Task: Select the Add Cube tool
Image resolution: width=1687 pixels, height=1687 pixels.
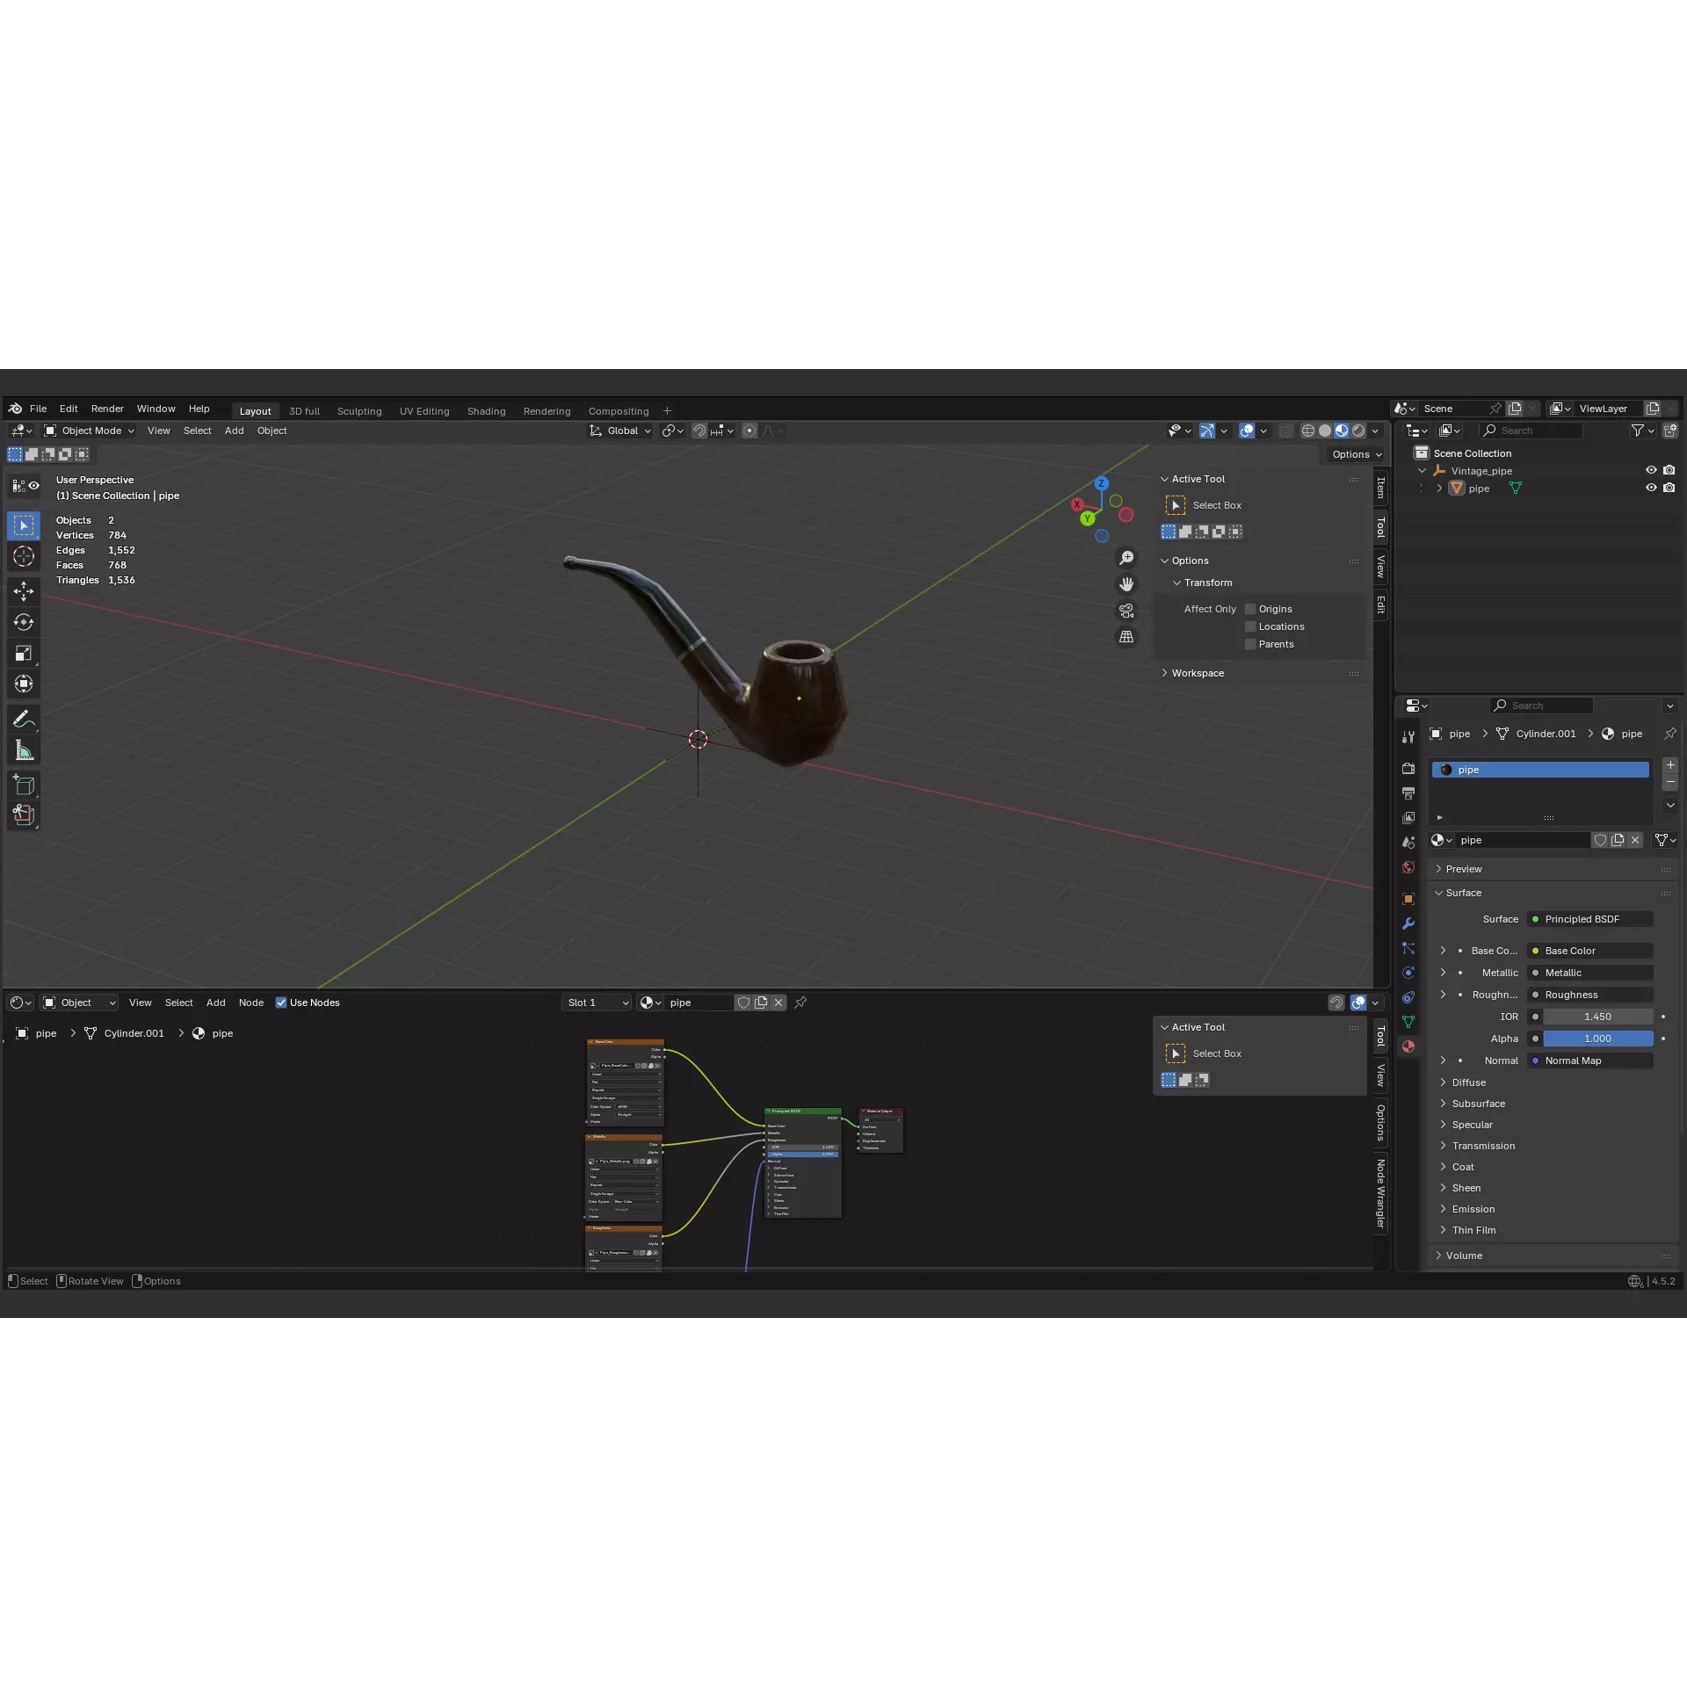Action: 24,785
